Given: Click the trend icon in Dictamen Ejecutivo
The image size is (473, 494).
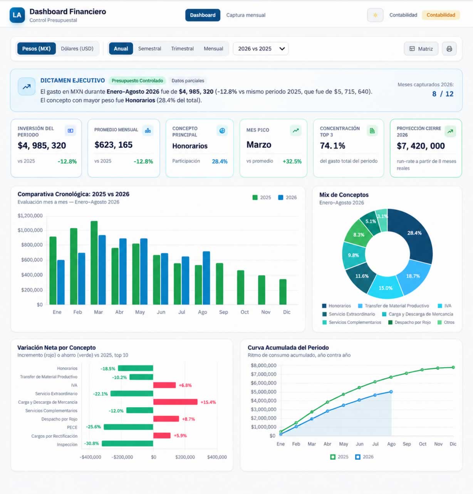Looking at the screenshot, I should click(x=27, y=87).
